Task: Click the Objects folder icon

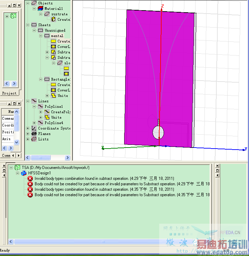Action: tap(34, 3)
